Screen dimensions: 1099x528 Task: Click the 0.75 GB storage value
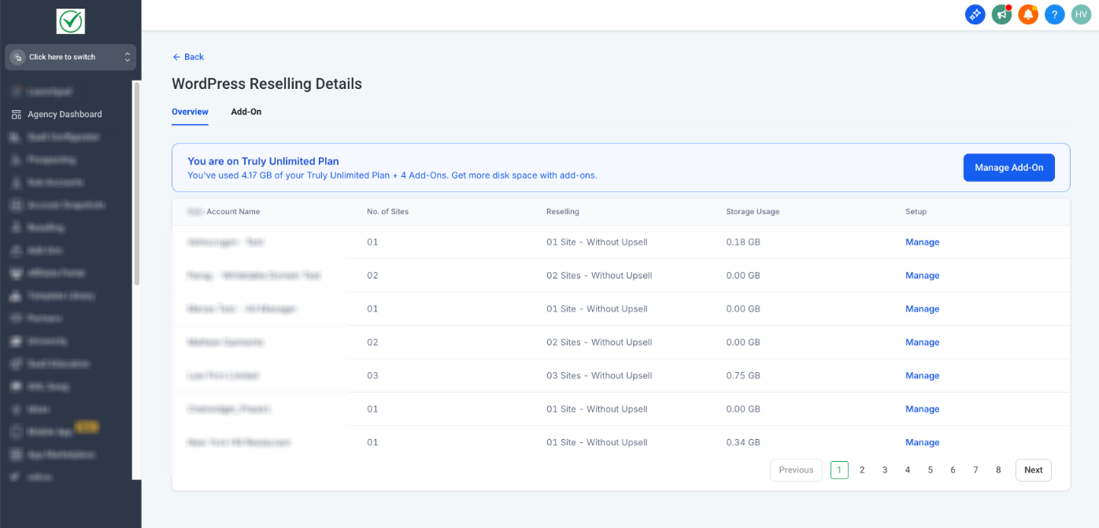pyautogui.click(x=743, y=375)
